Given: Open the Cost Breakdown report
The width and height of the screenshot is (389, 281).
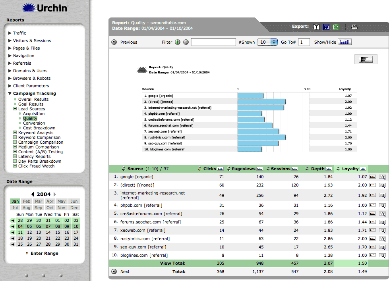Looking at the screenshot, I should [39, 128].
